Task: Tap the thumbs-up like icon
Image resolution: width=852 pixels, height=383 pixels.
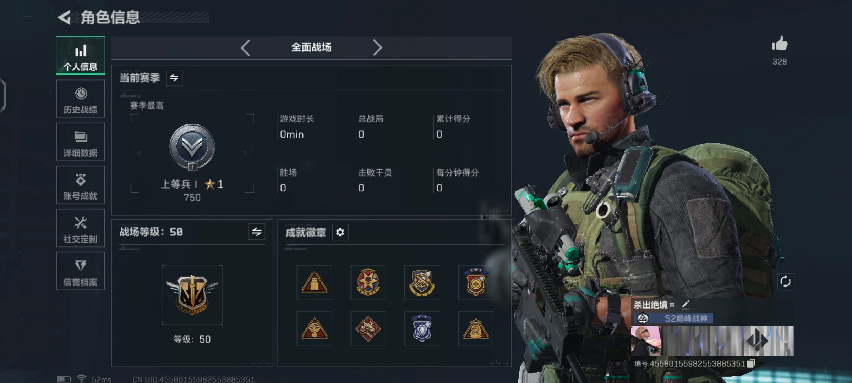Action: tap(780, 44)
